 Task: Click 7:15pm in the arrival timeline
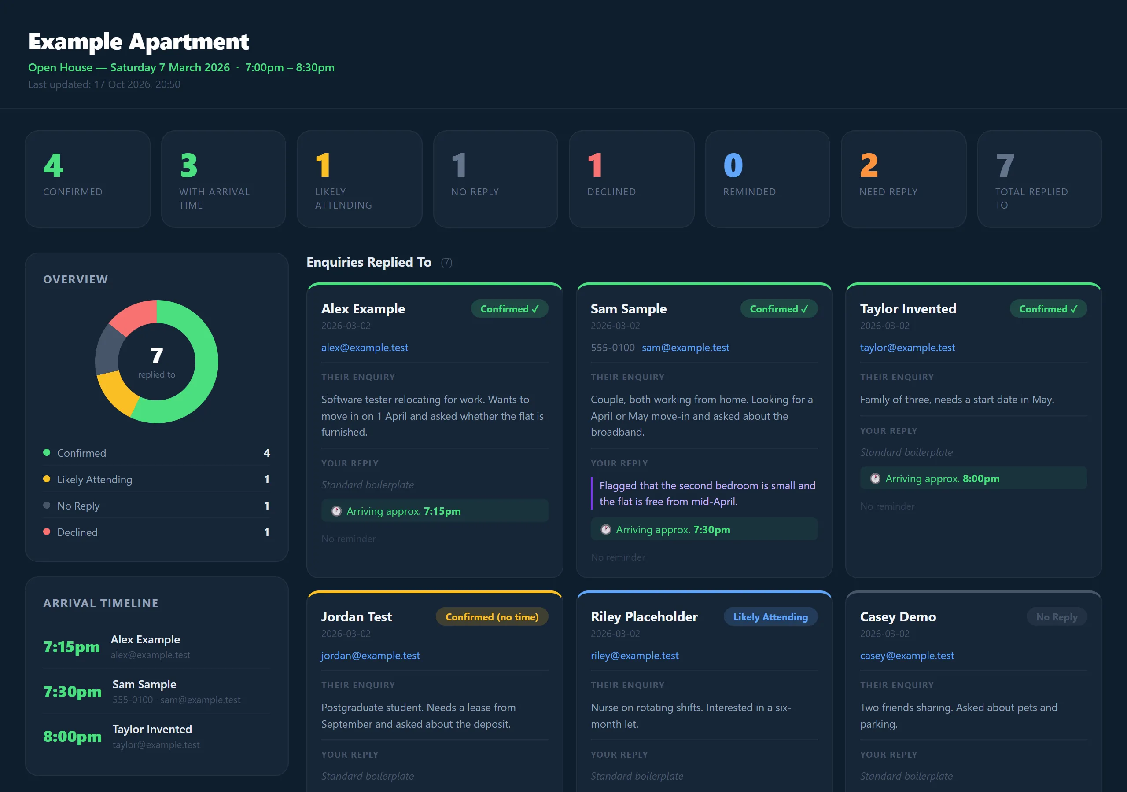coord(72,647)
